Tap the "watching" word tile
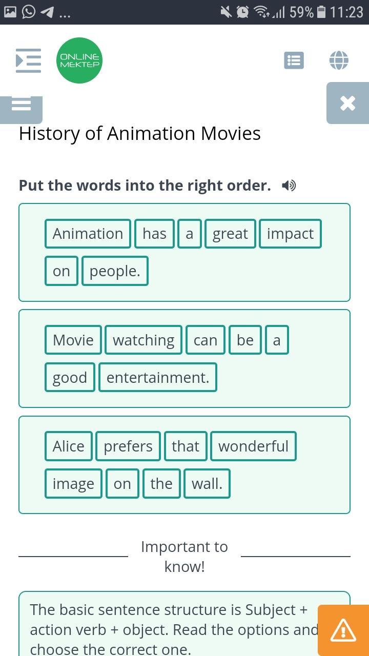Viewport: 369px width, 656px height. point(143,340)
